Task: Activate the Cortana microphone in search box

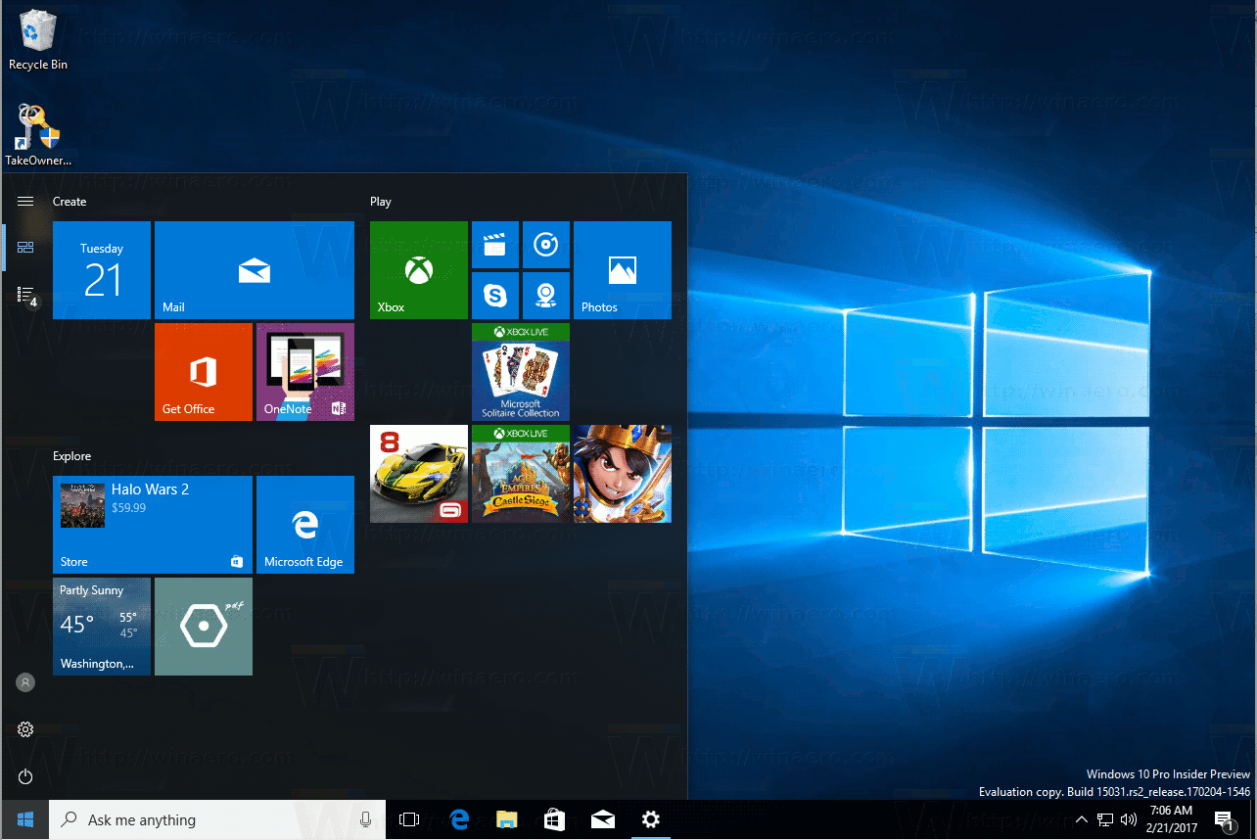Action: point(365,819)
